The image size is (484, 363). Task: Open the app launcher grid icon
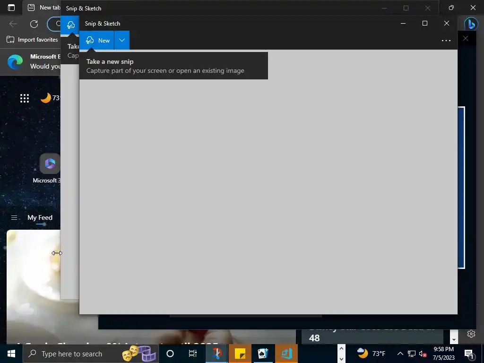click(x=25, y=98)
